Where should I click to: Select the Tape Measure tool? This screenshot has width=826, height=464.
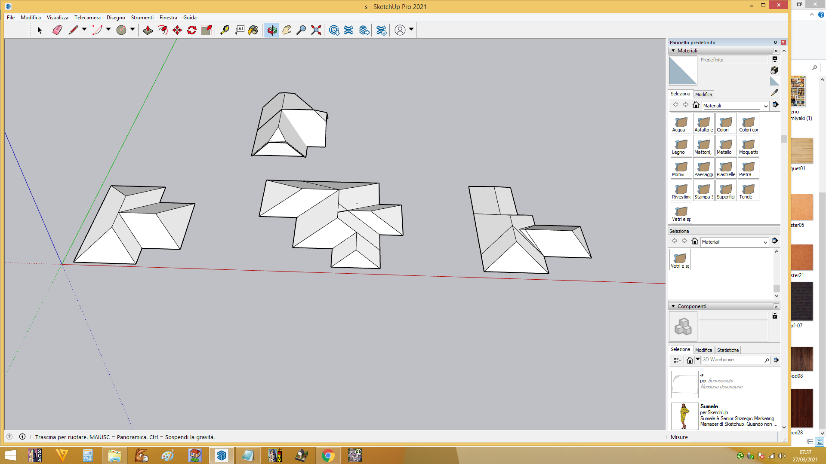224,30
